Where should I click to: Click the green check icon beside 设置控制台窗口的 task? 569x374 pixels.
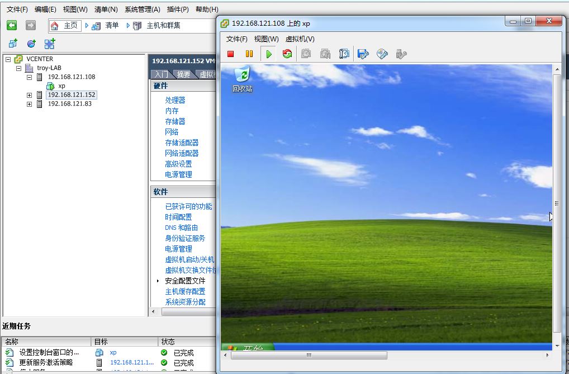point(164,353)
